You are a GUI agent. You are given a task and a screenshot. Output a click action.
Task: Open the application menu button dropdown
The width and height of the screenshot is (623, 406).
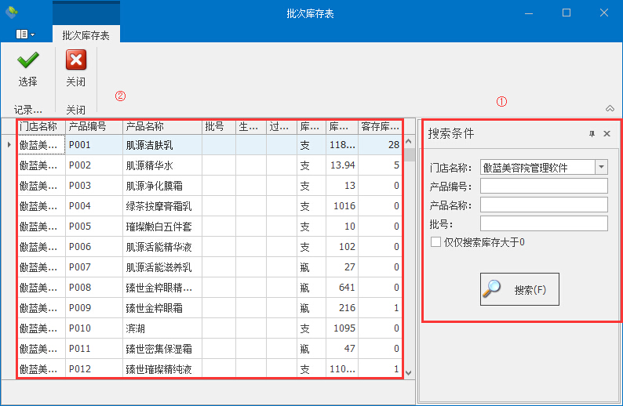pyautogui.click(x=25, y=34)
